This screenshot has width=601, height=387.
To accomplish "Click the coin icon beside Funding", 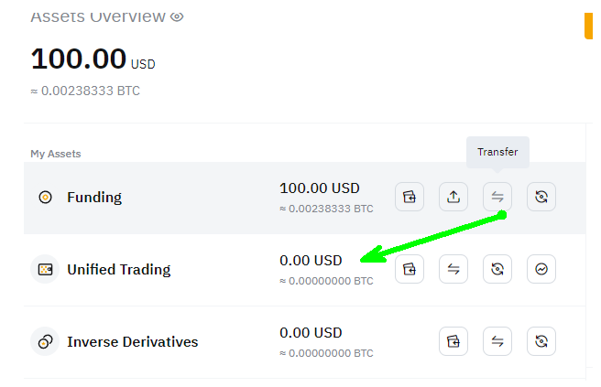I will tap(45, 197).
